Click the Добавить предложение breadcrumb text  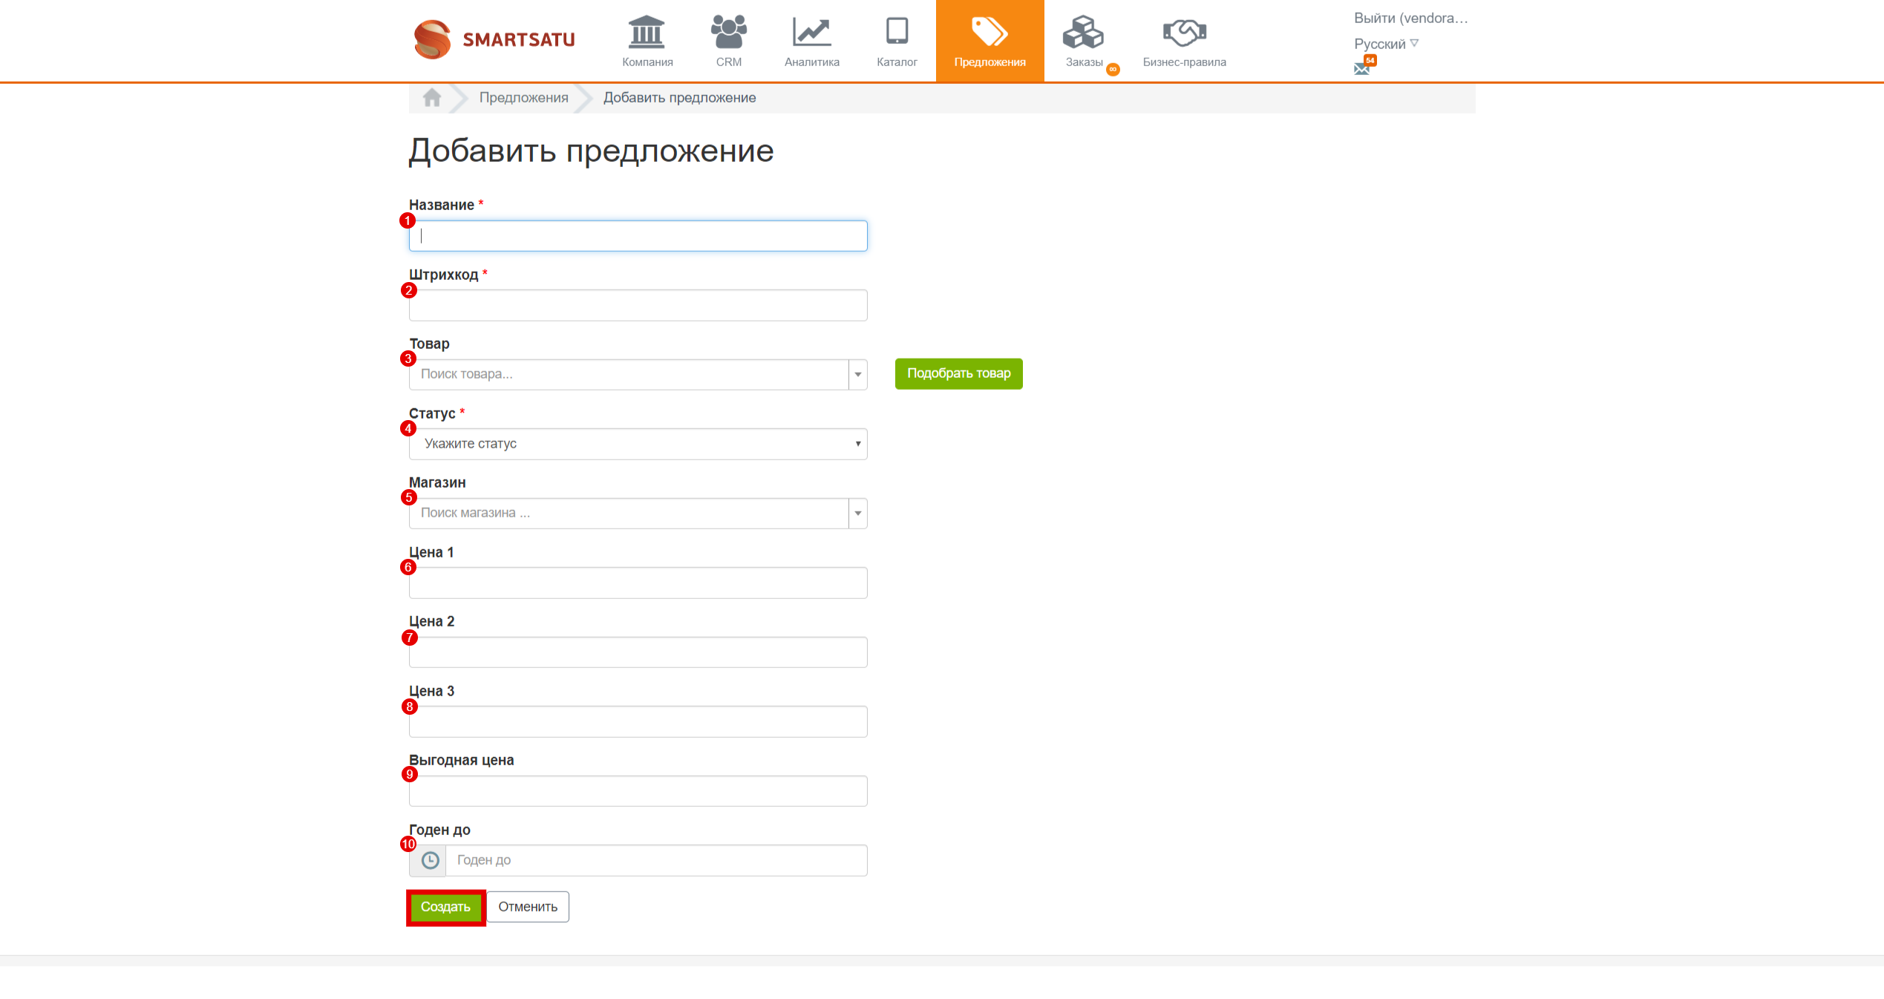coord(679,97)
